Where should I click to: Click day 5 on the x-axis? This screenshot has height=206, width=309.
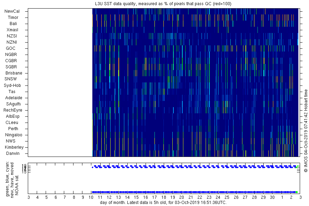[x=46, y=197]
